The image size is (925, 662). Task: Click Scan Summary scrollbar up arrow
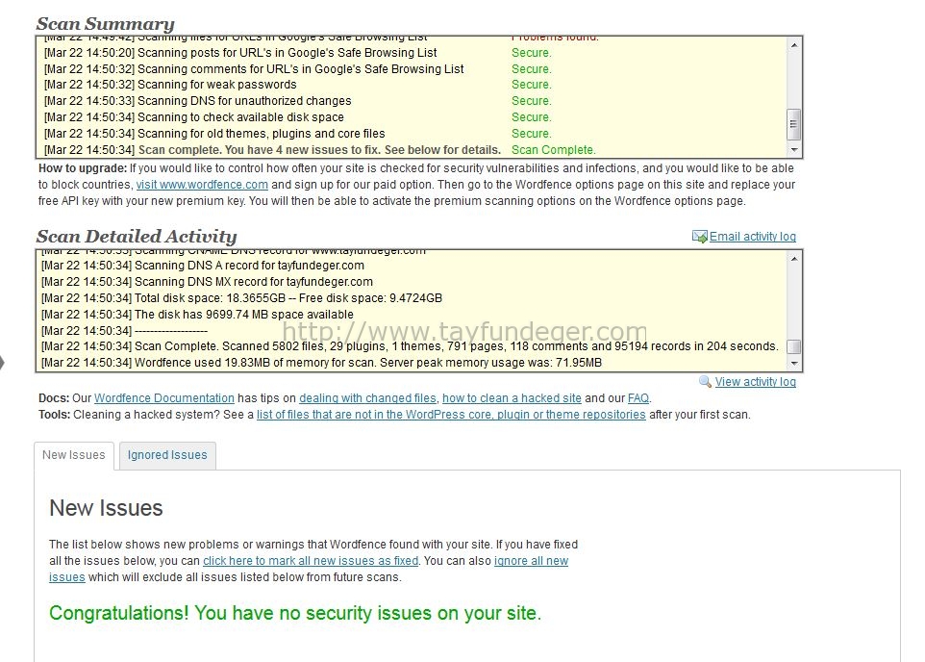(794, 45)
